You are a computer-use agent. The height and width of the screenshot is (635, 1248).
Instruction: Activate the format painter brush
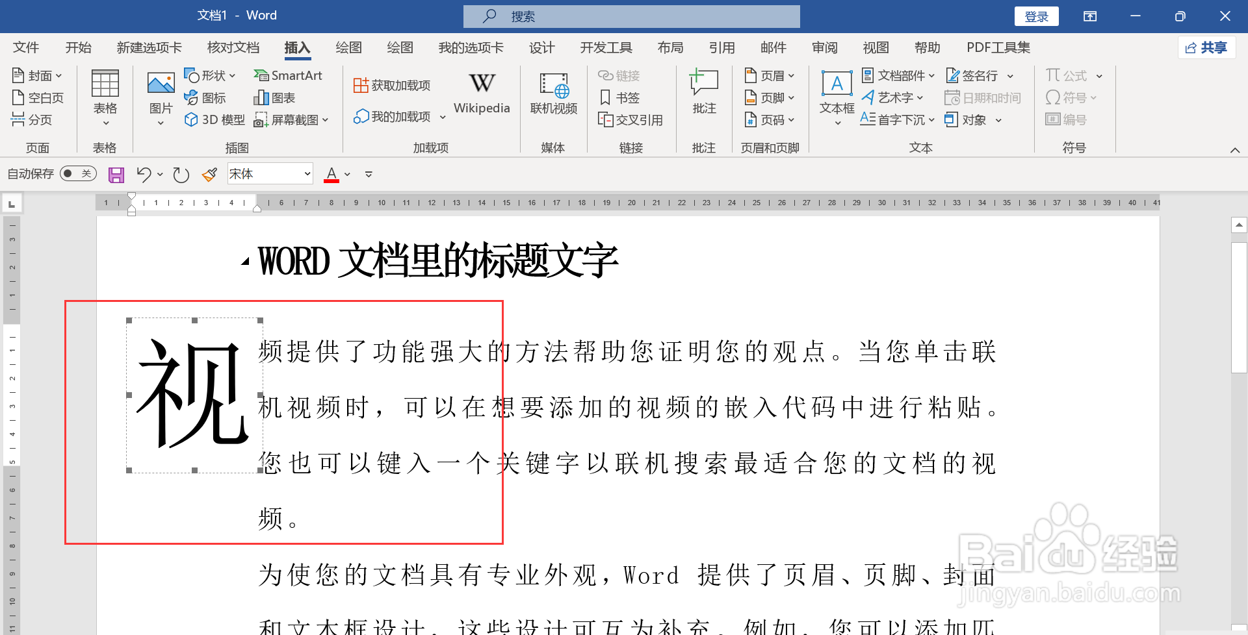pos(209,175)
